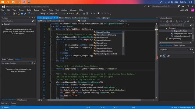Show the Output panel tab
Viewport: 195px width, 109px height.
click(x=13, y=103)
